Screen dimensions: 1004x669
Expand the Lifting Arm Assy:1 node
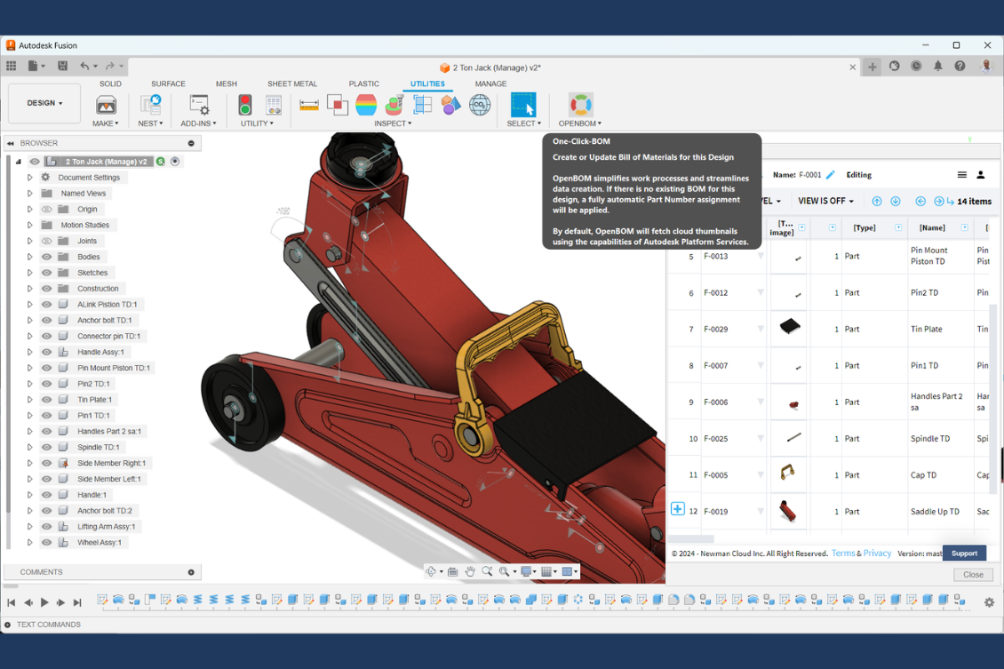click(29, 526)
